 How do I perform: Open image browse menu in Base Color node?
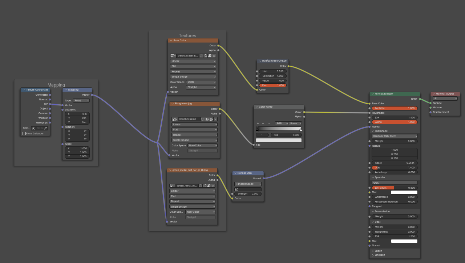tap(173, 56)
